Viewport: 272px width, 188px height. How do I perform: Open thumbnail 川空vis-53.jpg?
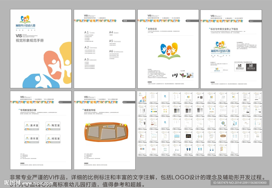tap(234, 149)
